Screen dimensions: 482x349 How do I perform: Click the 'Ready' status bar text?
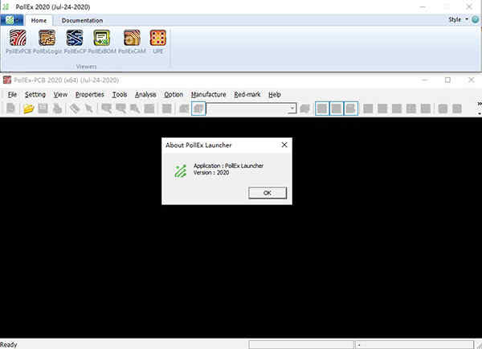coord(9,345)
